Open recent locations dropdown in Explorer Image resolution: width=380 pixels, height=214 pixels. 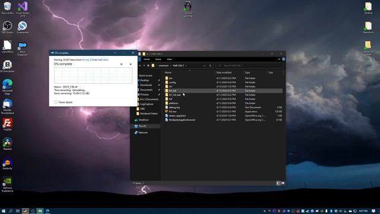[144, 65]
